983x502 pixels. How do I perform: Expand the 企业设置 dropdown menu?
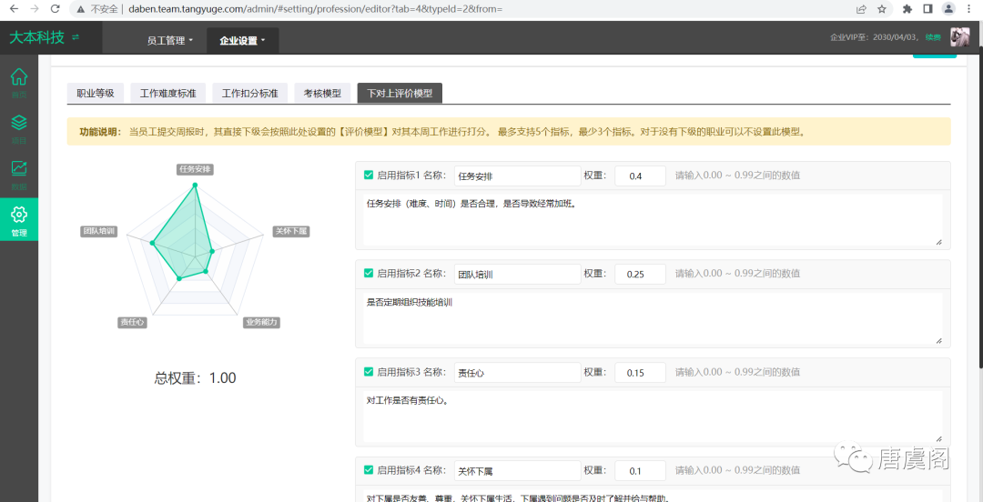243,41
